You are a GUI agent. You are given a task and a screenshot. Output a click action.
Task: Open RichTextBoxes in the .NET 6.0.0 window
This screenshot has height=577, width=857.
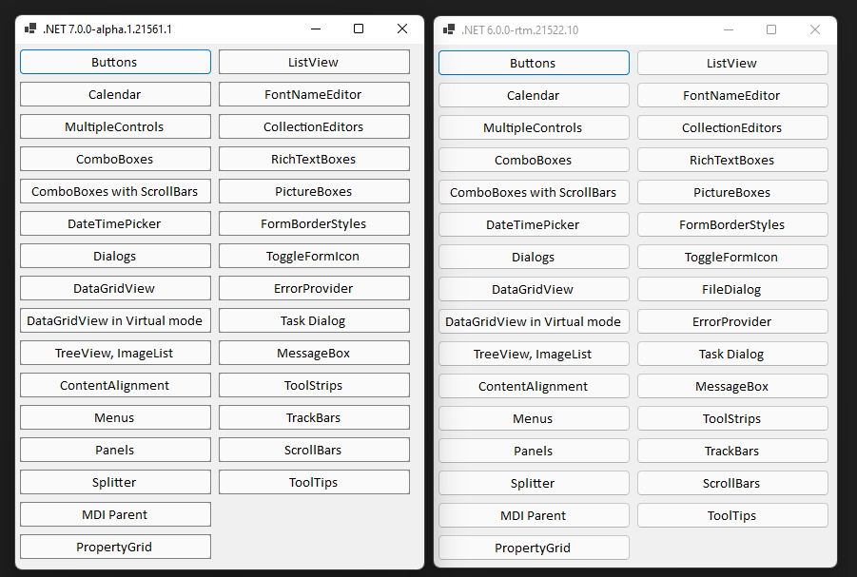[x=733, y=160]
